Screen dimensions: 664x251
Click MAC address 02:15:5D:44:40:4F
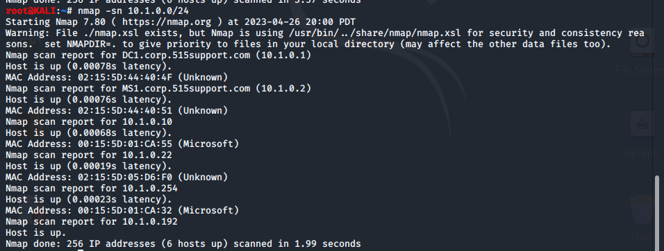click(125, 78)
